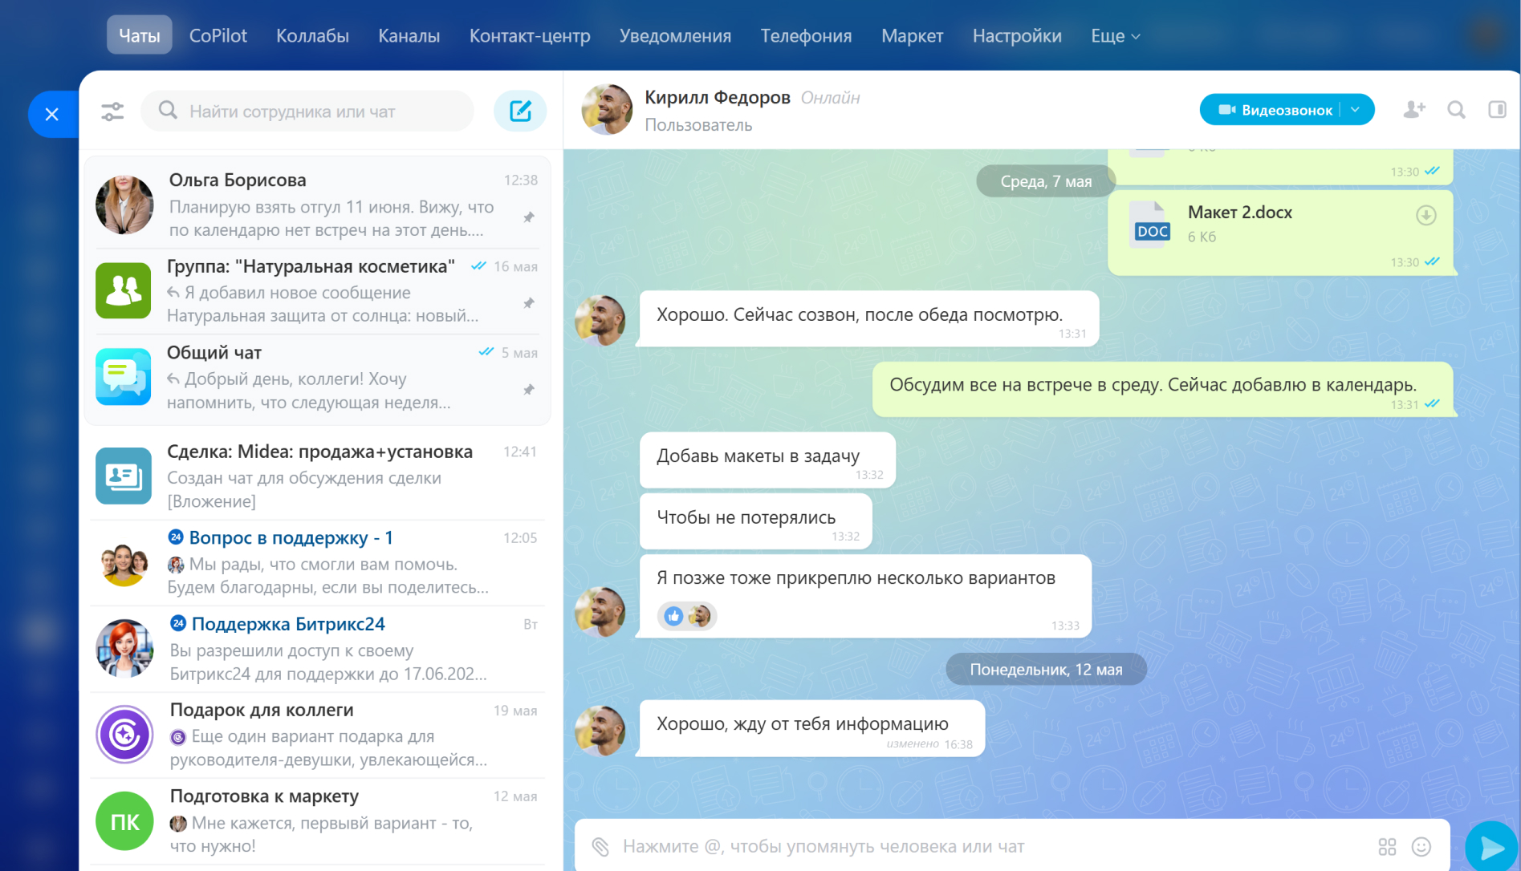Click the sender avatar next to 'Хорошо. Сейчас созвон'
This screenshot has height=871, width=1521.
[600, 320]
